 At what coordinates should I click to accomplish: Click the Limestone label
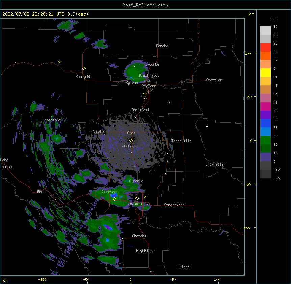point(52,120)
